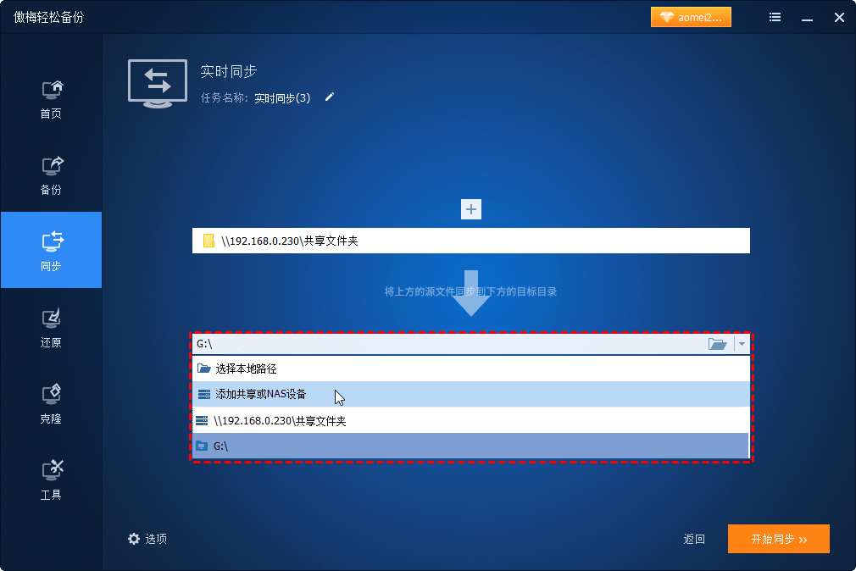
Task: Choose 选择本地路径 from dropdown list
Action: (471, 369)
